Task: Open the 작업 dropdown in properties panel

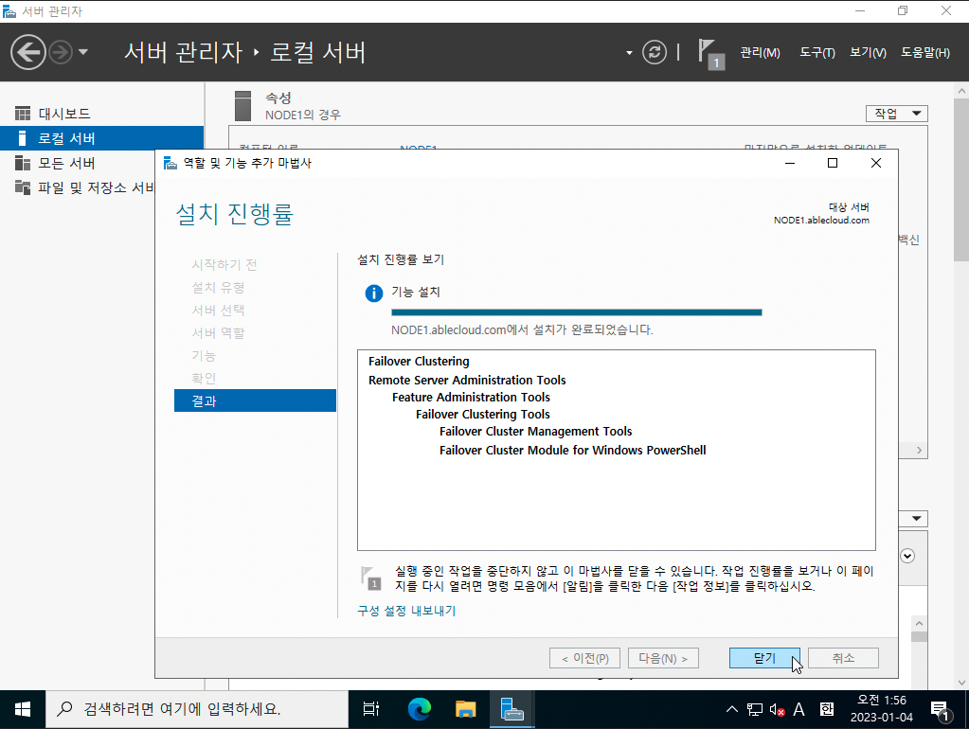Action: 897,114
